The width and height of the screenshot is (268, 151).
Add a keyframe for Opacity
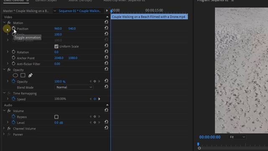click(95, 81)
